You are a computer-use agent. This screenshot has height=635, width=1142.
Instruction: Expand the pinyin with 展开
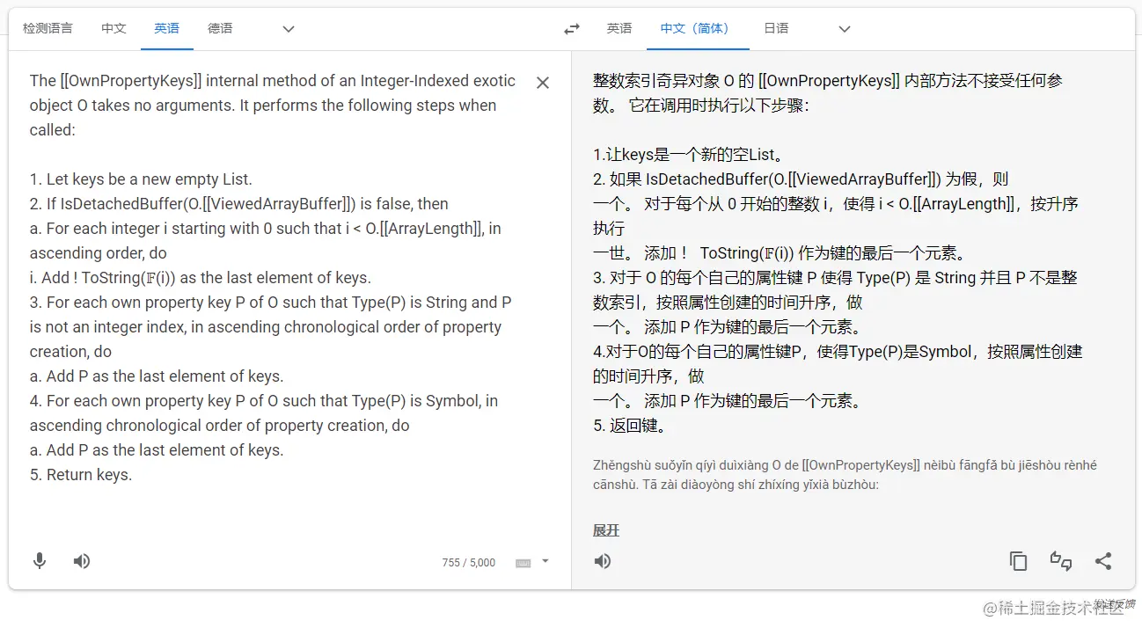pos(606,530)
